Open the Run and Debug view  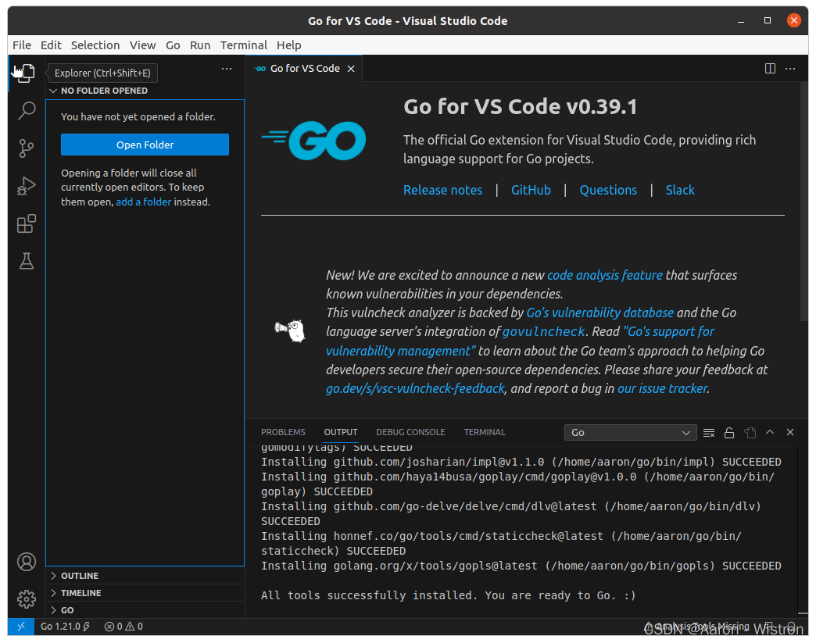coord(26,186)
